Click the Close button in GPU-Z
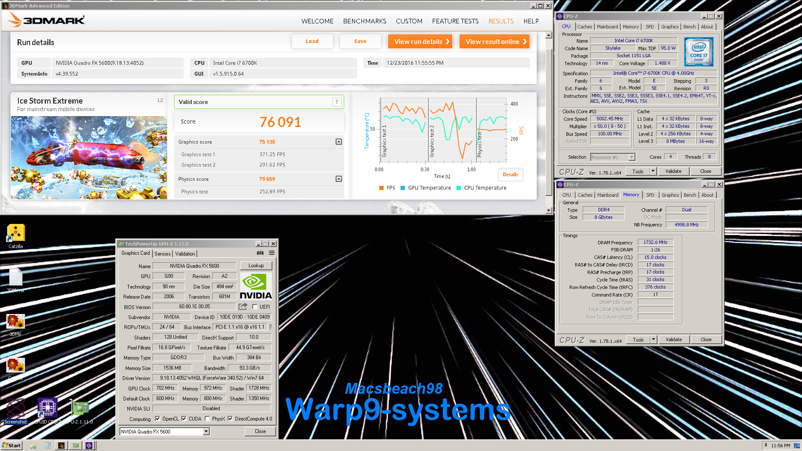 coord(260,431)
